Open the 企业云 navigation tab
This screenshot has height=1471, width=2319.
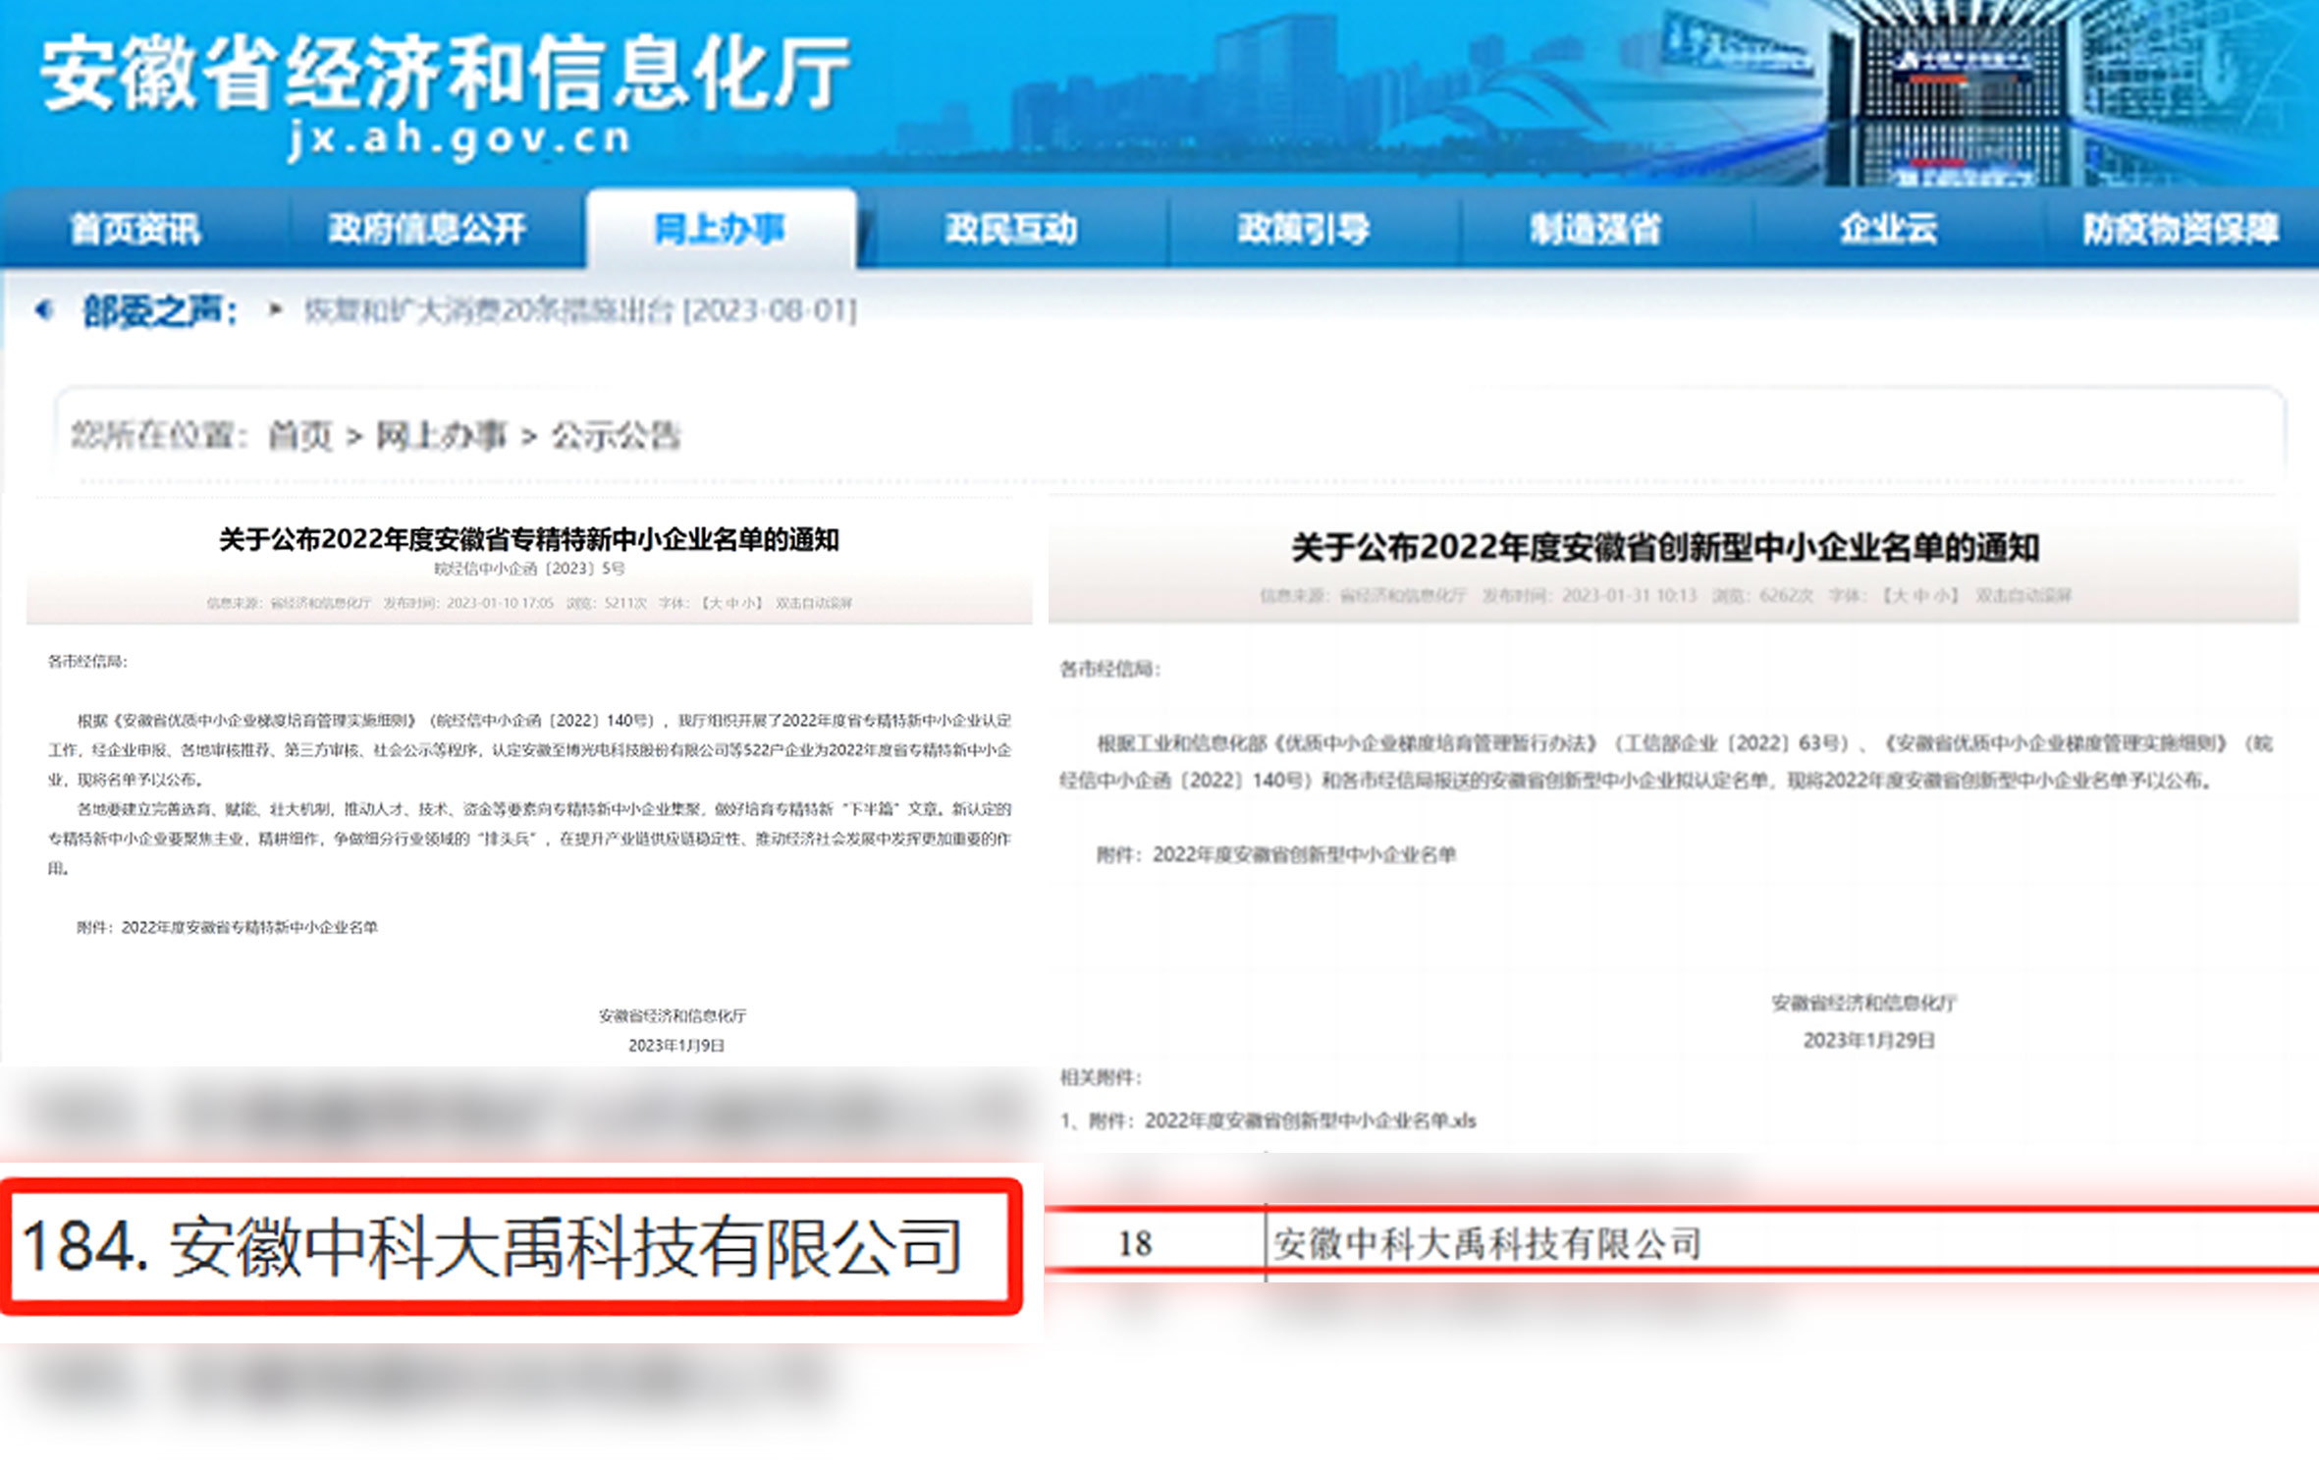tap(1888, 230)
